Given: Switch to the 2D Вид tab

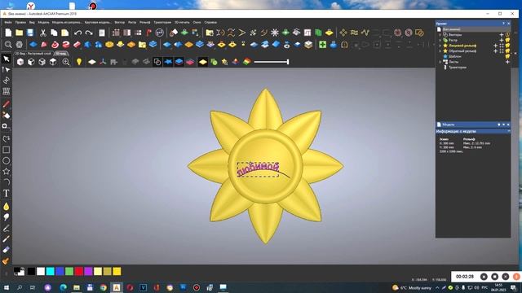Looking at the screenshot, I should click(x=33, y=54).
